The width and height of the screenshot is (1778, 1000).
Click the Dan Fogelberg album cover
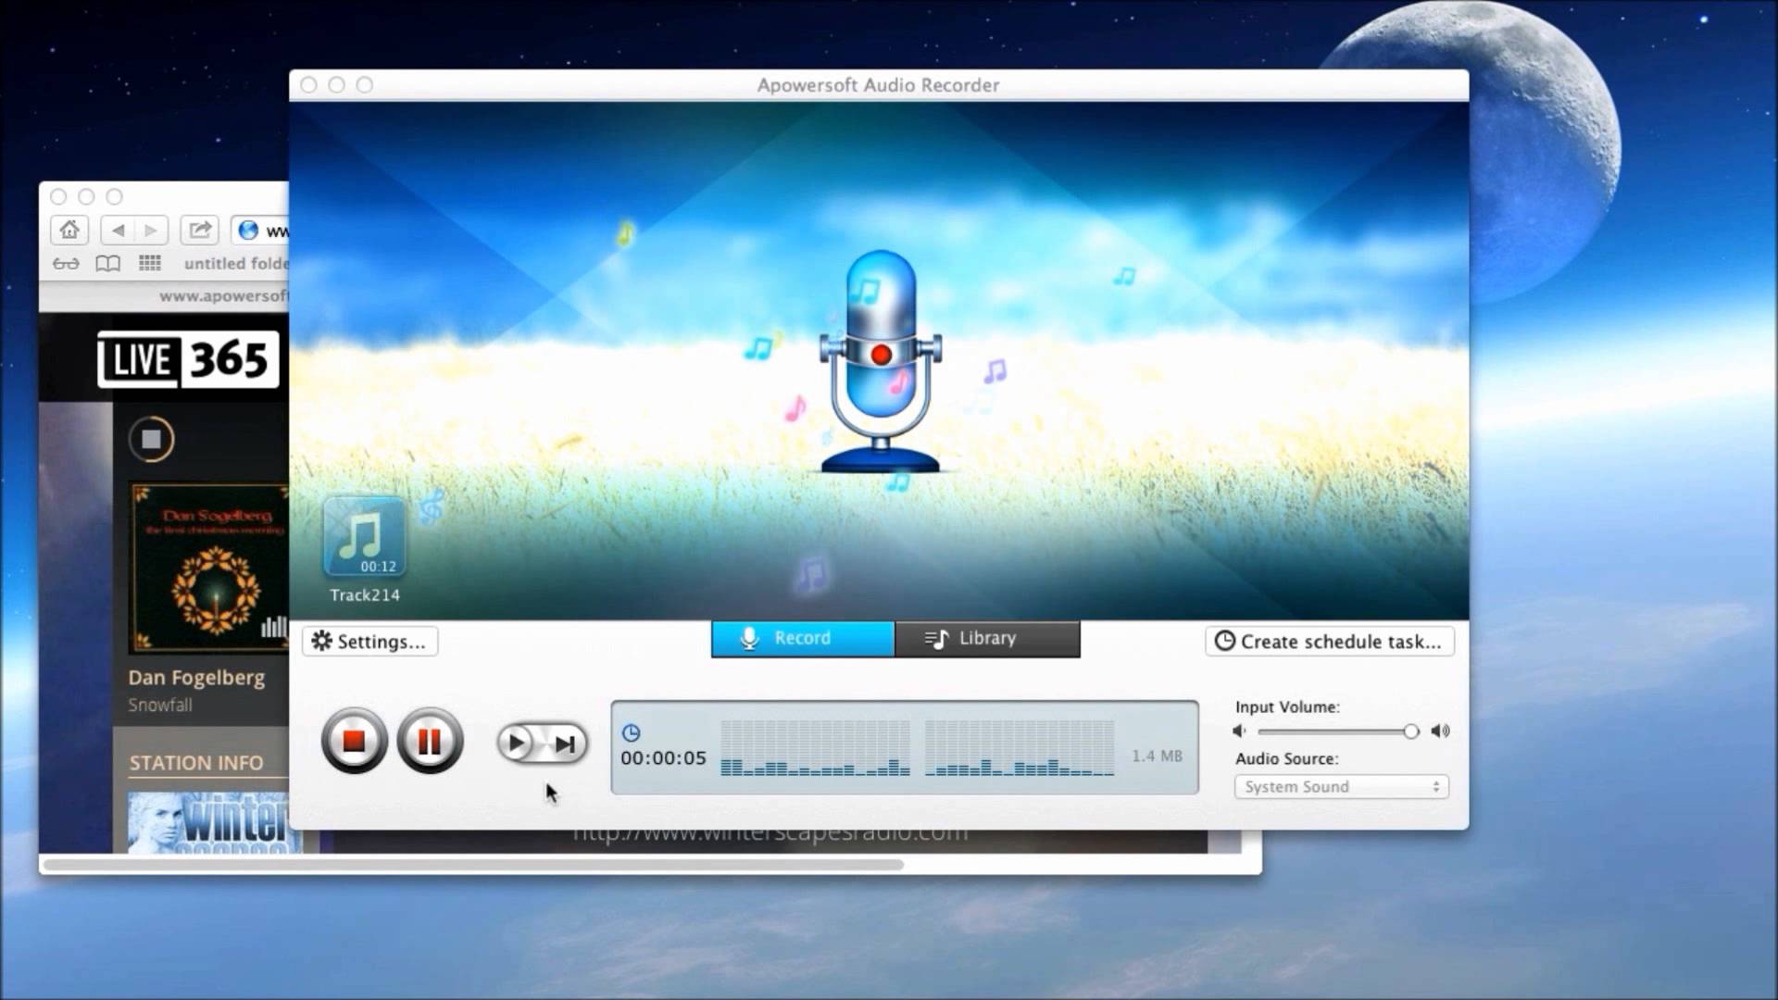[x=209, y=567]
